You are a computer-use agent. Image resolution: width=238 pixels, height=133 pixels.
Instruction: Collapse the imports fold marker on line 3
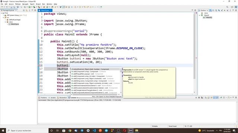click(43, 21)
